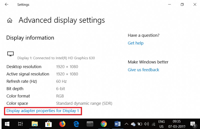
Task: Click the 60 Hz refresh rate value
Action: (x=61, y=81)
